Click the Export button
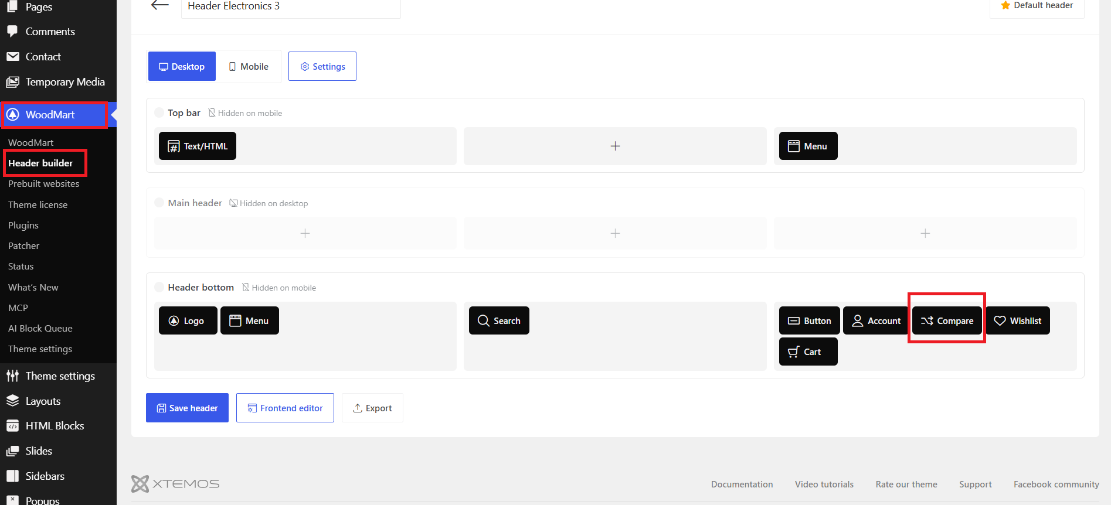This screenshot has width=1111, height=505. click(372, 408)
